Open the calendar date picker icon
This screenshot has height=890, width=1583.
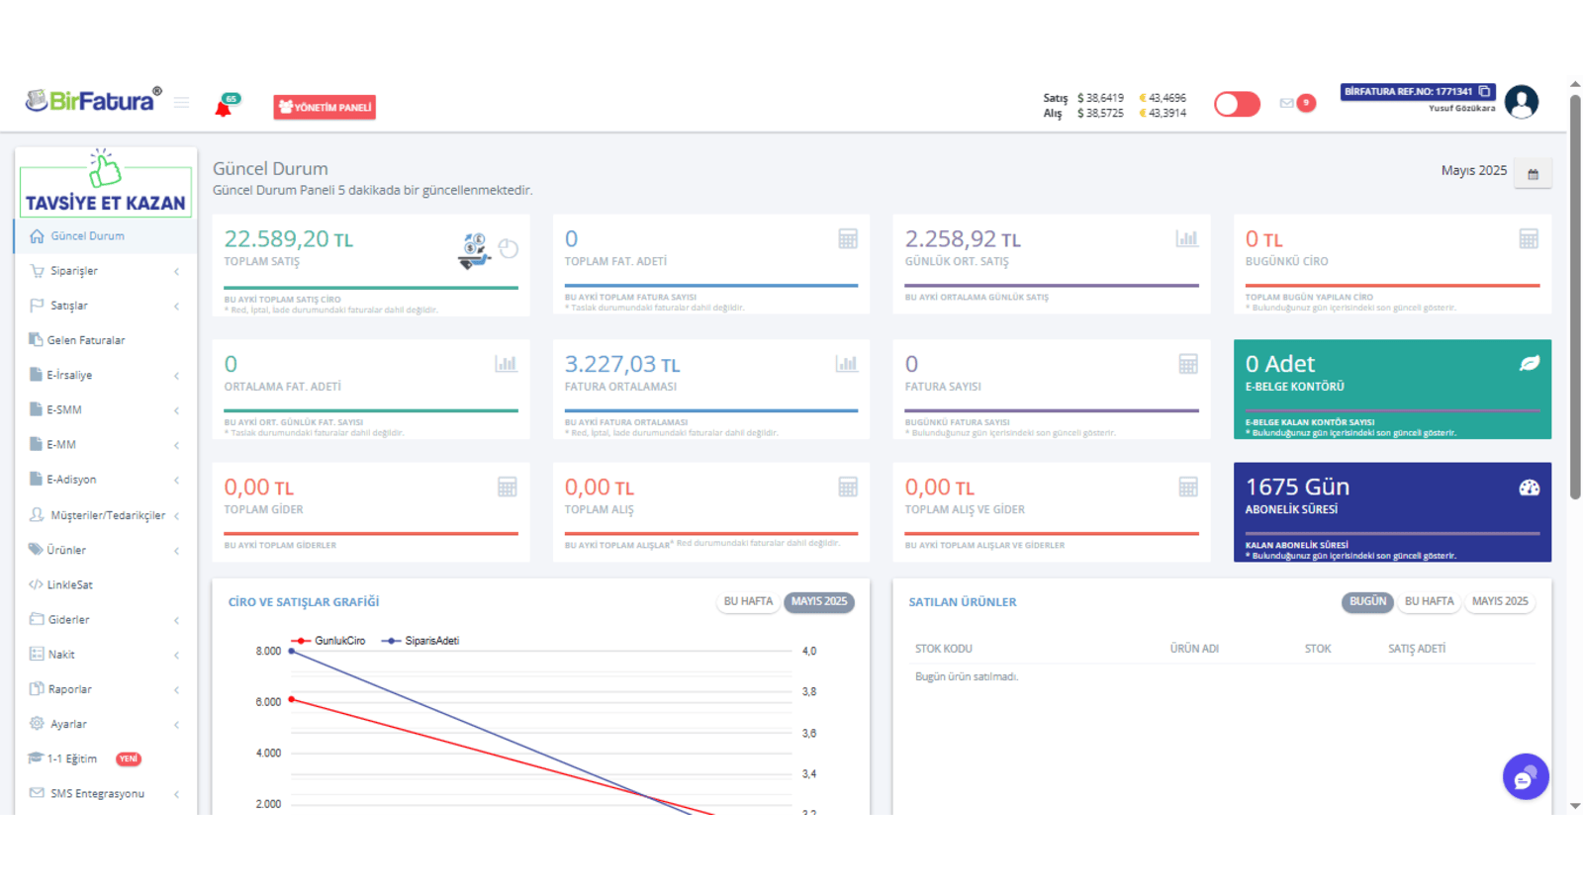click(x=1533, y=174)
